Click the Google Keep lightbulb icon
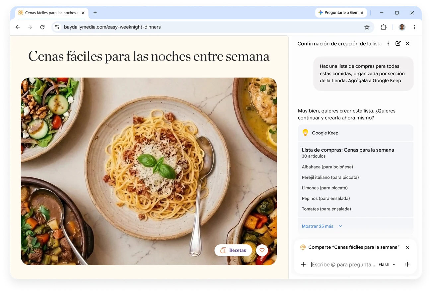432x293 pixels. tap(305, 133)
